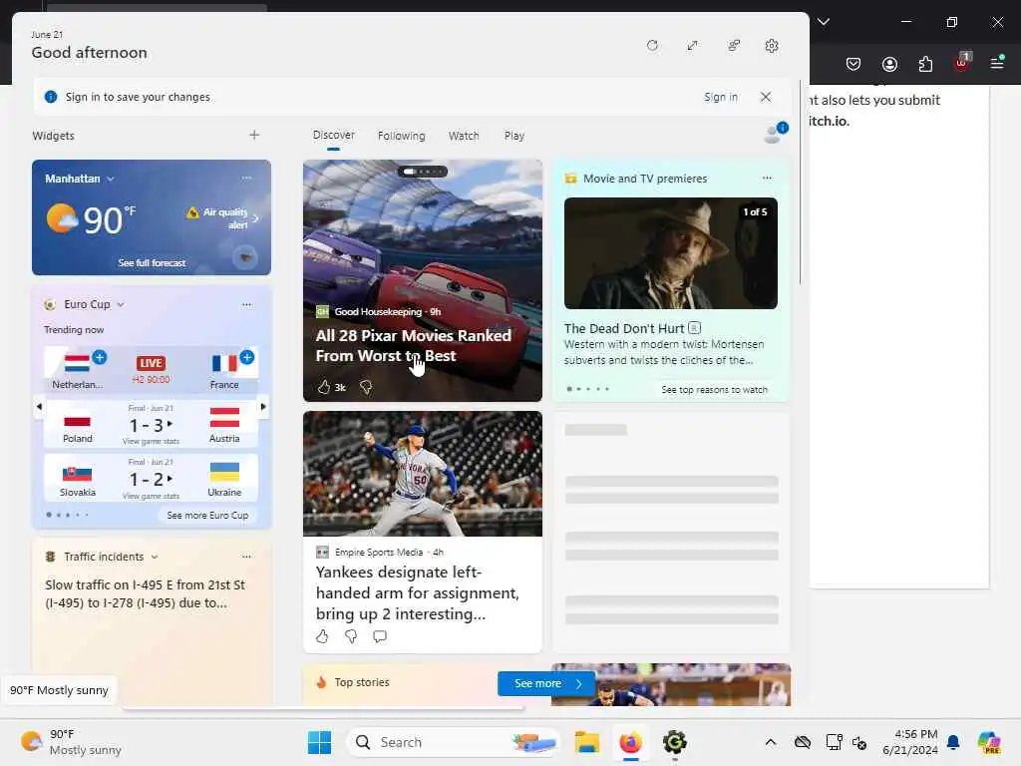Open Firefox extensions puzzle icon

coord(925,63)
